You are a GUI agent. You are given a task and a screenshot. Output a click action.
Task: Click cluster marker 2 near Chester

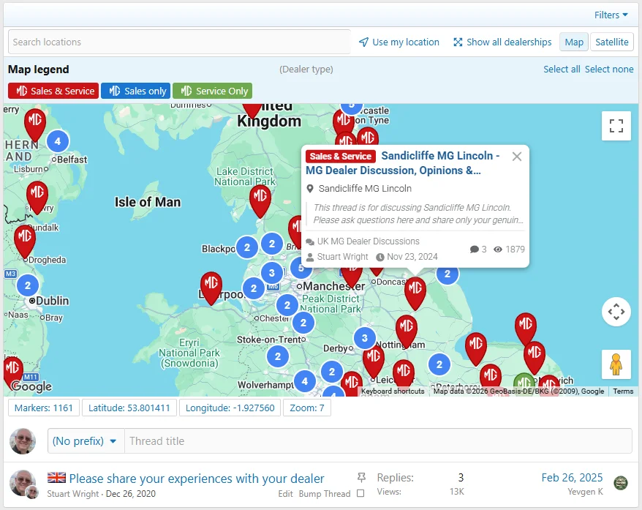[x=287, y=305]
